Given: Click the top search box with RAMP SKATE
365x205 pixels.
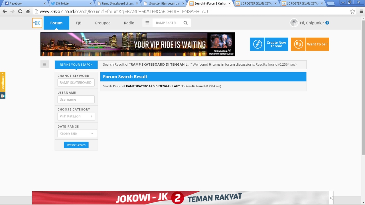Looking at the screenshot, I should click(x=167, y=23).
